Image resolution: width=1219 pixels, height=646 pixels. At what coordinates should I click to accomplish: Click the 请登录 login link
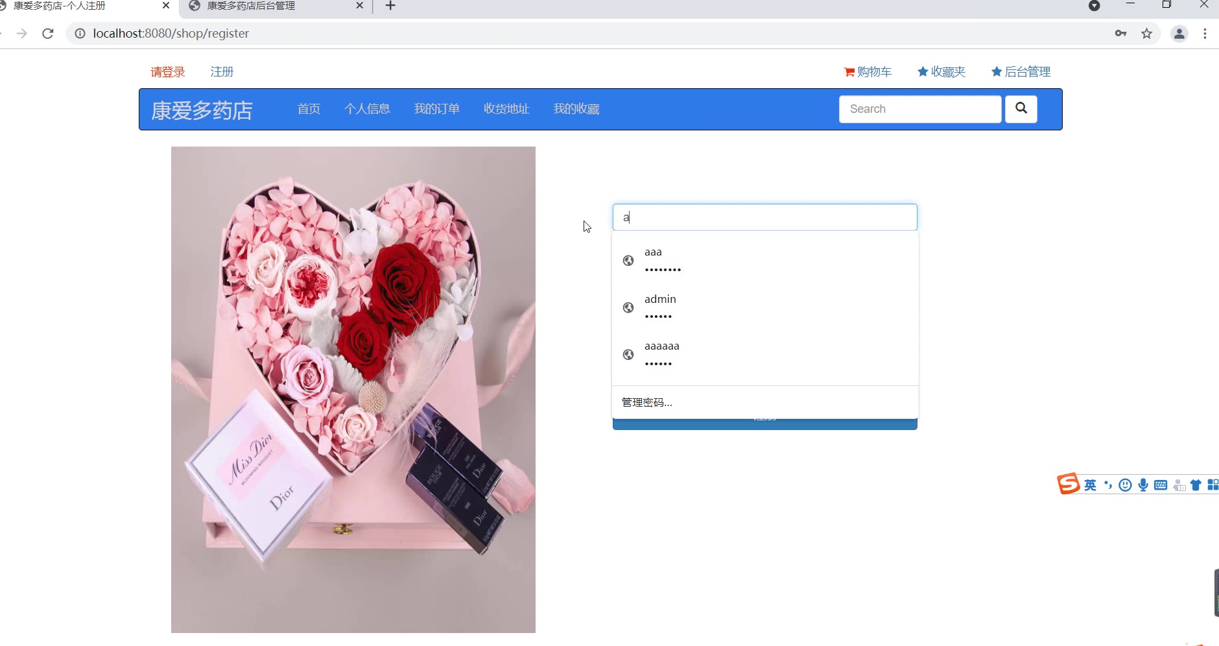(168, 72)
